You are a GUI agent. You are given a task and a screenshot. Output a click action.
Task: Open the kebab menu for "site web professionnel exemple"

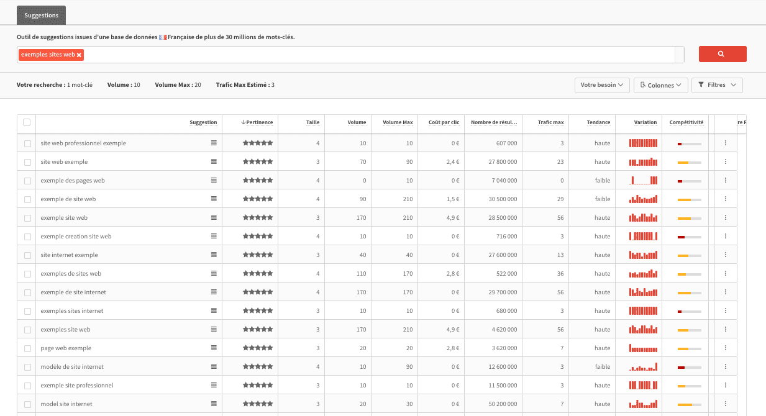[x=724, y=143]
